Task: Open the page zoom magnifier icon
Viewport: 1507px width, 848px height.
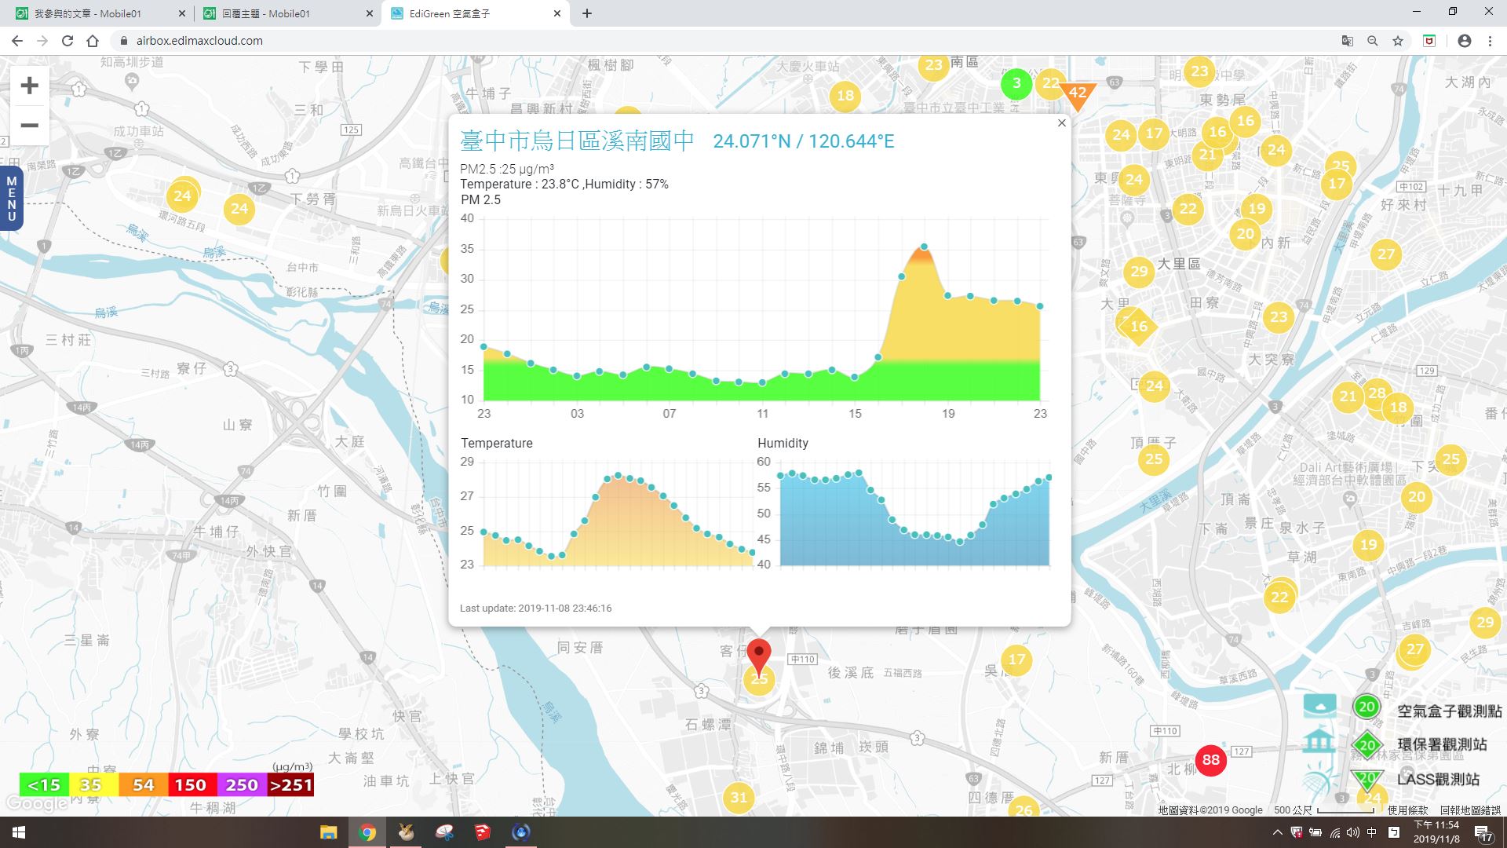Action: pyautogui.click(x=1372, y=41)
